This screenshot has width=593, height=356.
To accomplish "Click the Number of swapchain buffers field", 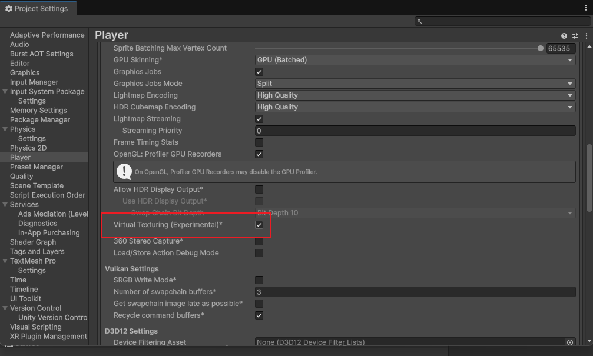I will (415, 292).
